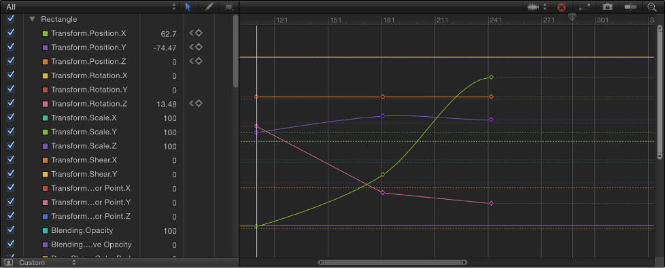Select the purple keyframe at frame 181
This screenshot has height=269, width=665.
pos(383,115)
